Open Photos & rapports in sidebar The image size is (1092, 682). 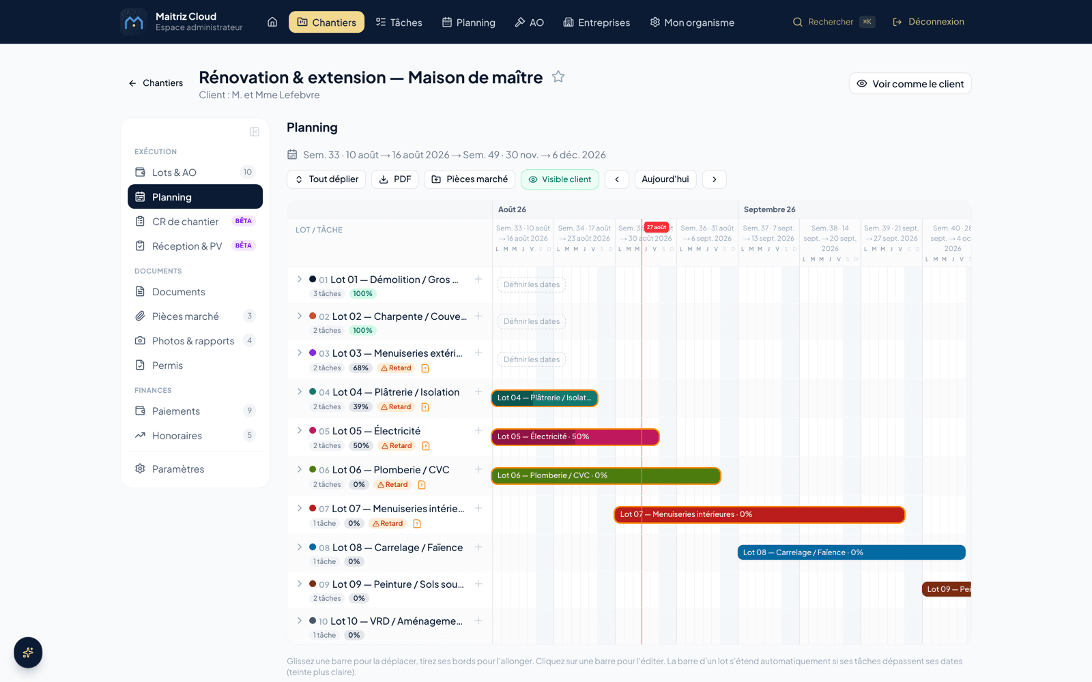195,341
